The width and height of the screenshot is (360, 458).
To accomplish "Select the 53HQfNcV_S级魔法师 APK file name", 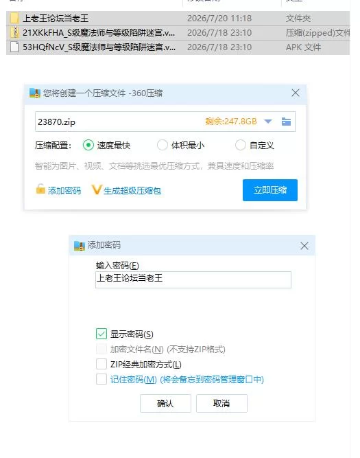I will pyautogui.click(x=99, y=47).
